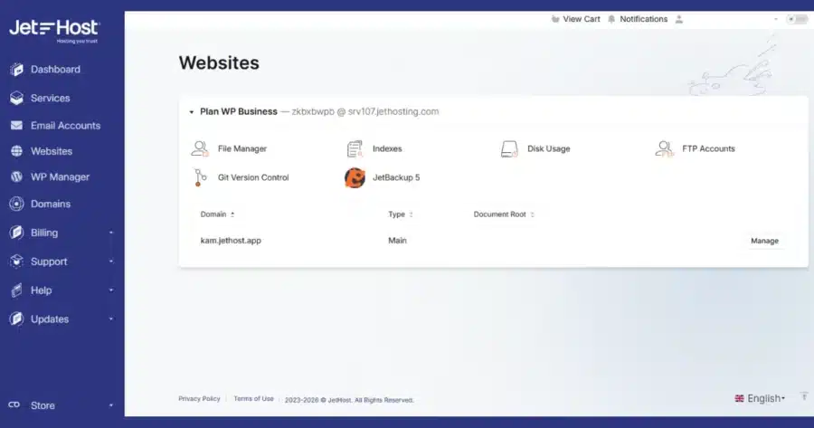Image resolution: width=814 pixels, height=428 pixels.
Task: Select the kam.jethost.app domain cell
Action: [x=231, y=241]
